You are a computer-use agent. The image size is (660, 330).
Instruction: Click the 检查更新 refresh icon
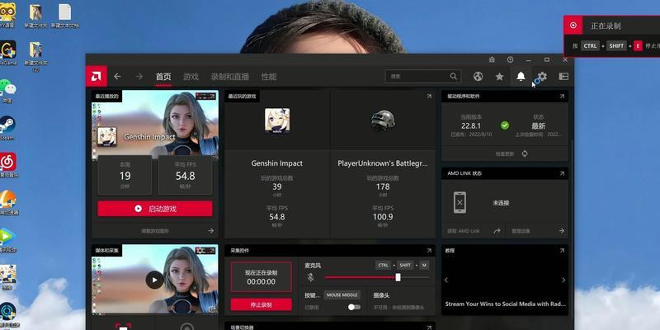[525, 153]
